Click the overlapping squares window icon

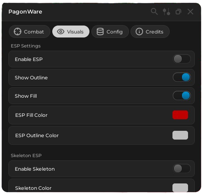[x=178, y=12]
